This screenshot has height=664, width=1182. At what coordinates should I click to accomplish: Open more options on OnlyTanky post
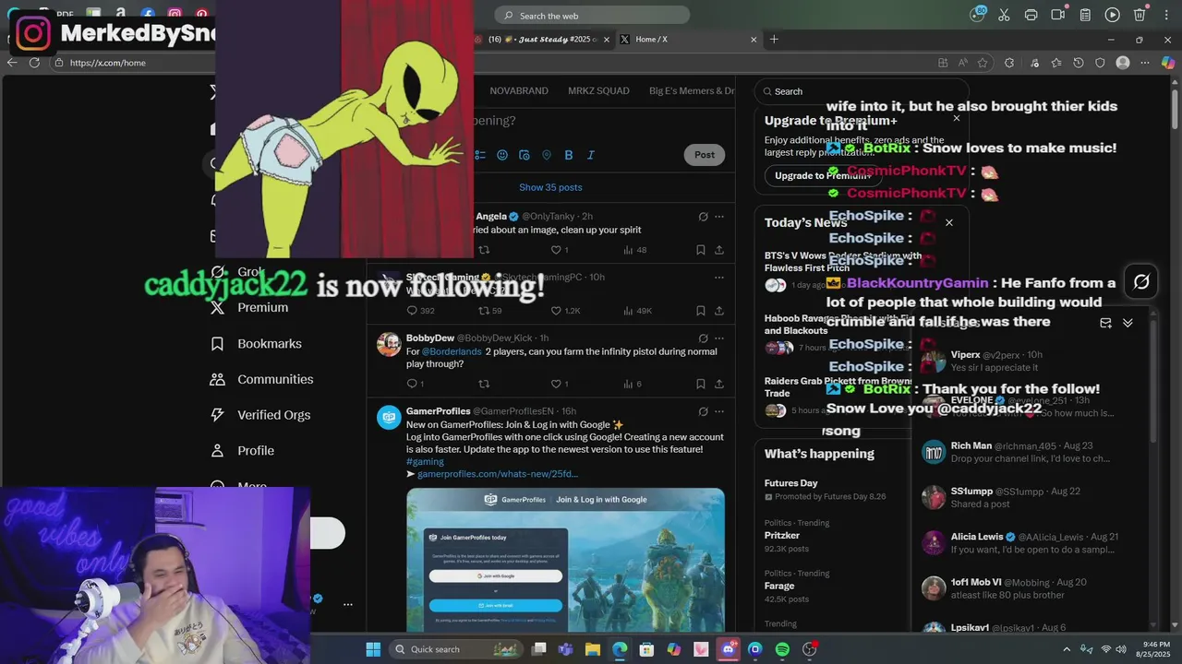[719, 217]
